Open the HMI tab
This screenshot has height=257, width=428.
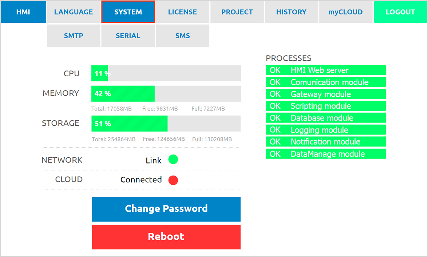click(x=23, y=12)
